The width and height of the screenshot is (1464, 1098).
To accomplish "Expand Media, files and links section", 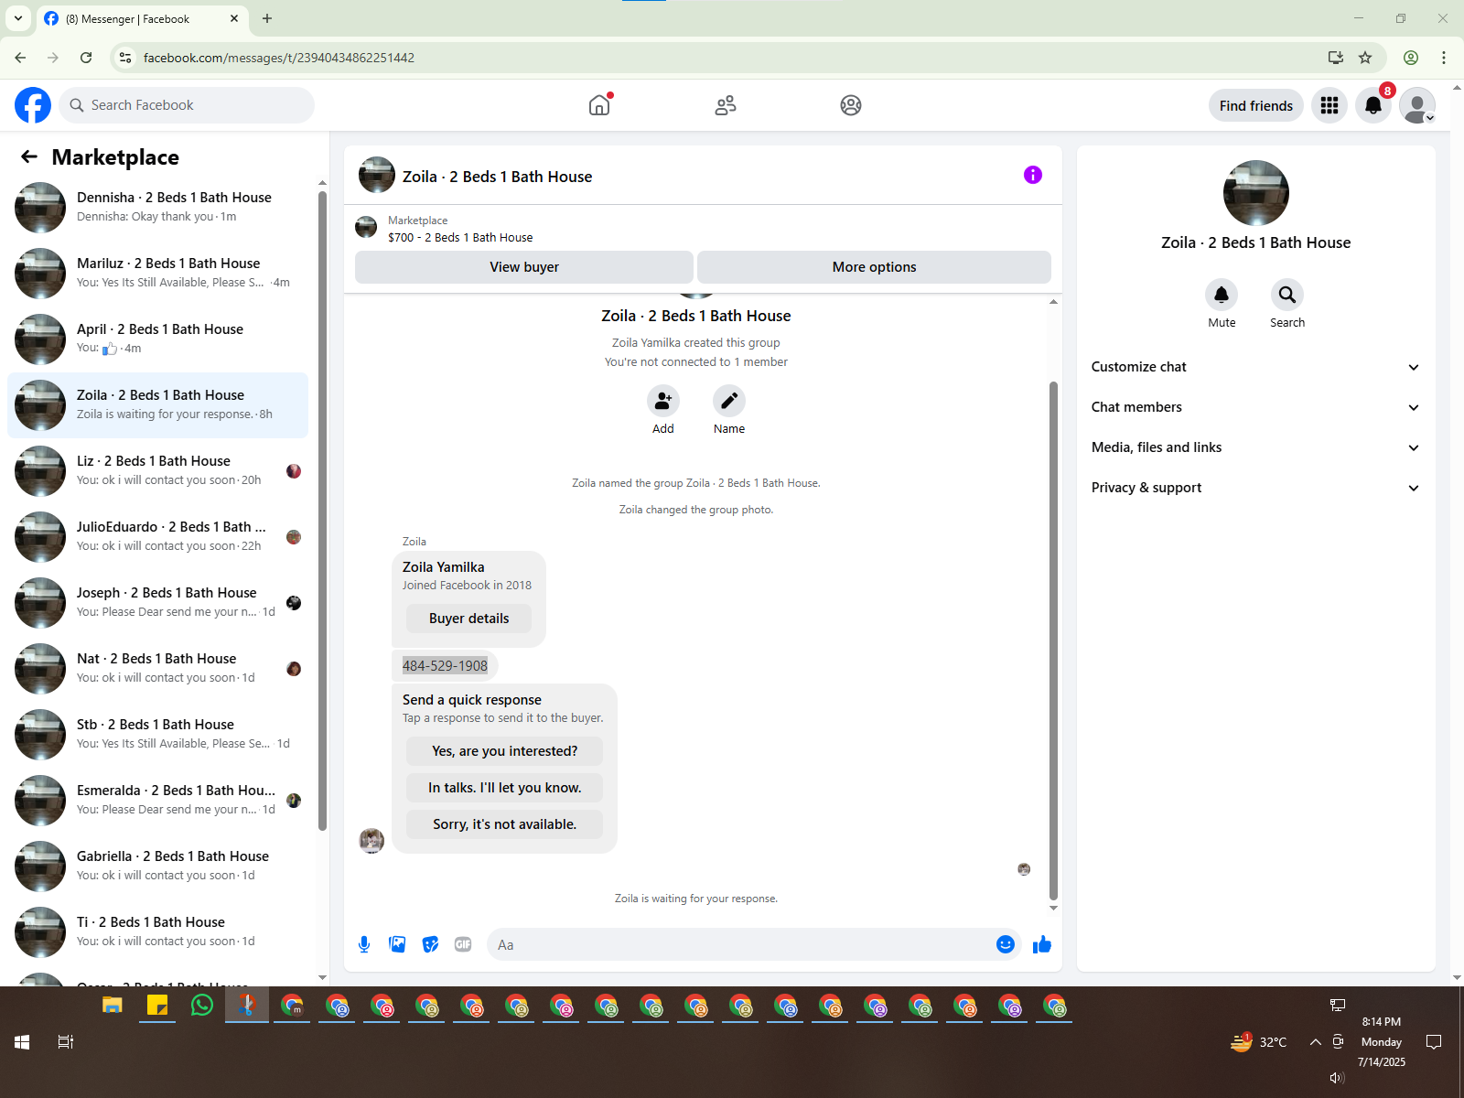I will coord(1255,447).
